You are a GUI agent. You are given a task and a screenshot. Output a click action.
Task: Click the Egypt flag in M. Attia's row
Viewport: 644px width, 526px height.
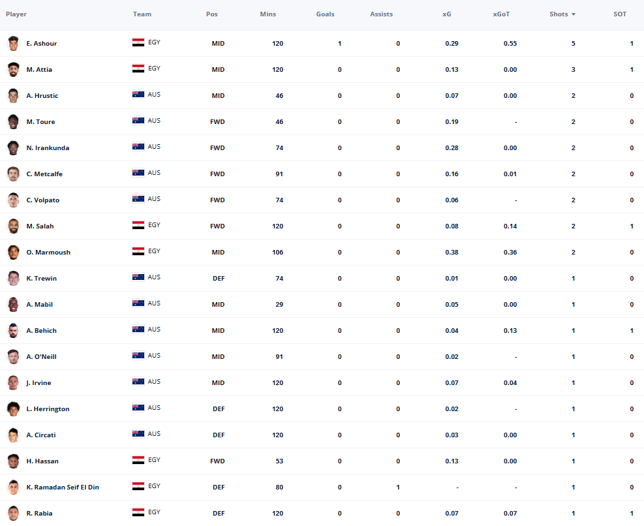pyautogui.click(x=138, y=69)
